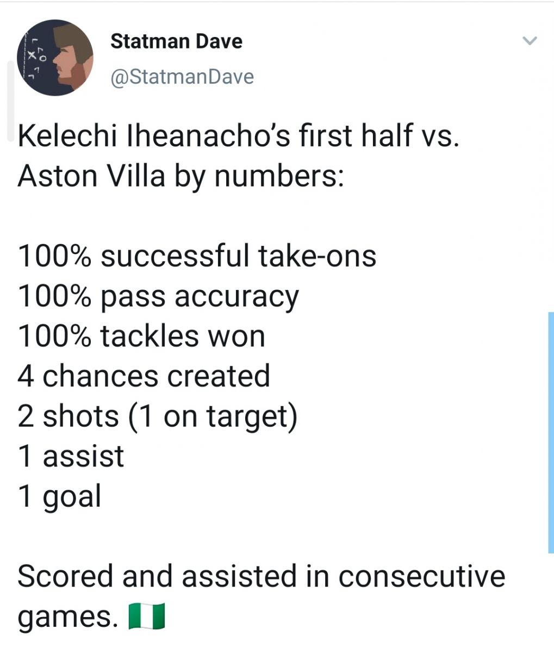Select the "100% tackles won" line
554x653 pixels.
point(141,336)
